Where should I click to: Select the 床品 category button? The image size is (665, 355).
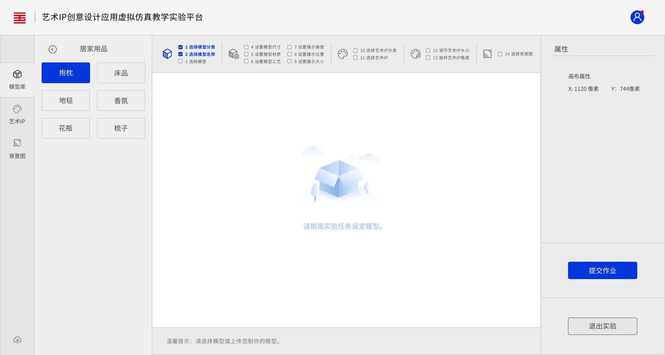[x=121, y=73]
